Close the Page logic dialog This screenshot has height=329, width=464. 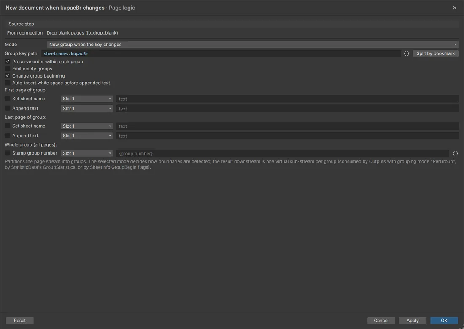pyautogui.click(x=455, y=8)
